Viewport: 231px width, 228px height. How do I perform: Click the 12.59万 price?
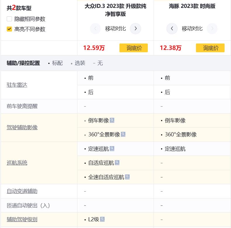coord(94,48)
